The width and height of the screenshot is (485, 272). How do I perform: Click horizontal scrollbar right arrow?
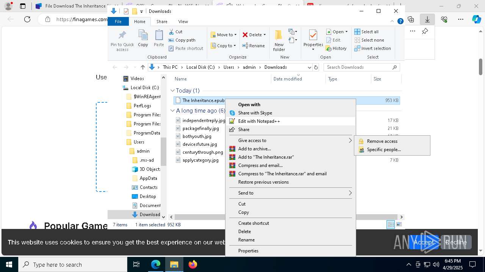coord(402,217)
